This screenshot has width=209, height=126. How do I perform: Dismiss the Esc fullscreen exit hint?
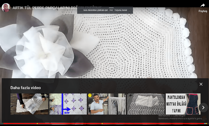click(105, 10)
